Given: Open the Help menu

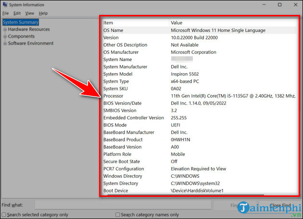Looking at the screenshot, I should point(43,13).
